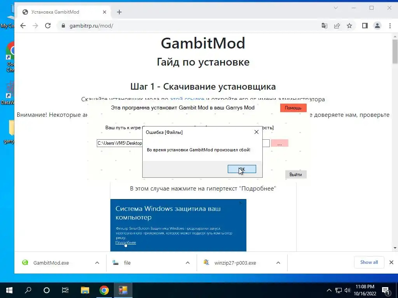Image resolution: width=398 pixels, height=298 pixels.
Task: Open the 'file' download item
Action: click(127, 263)
